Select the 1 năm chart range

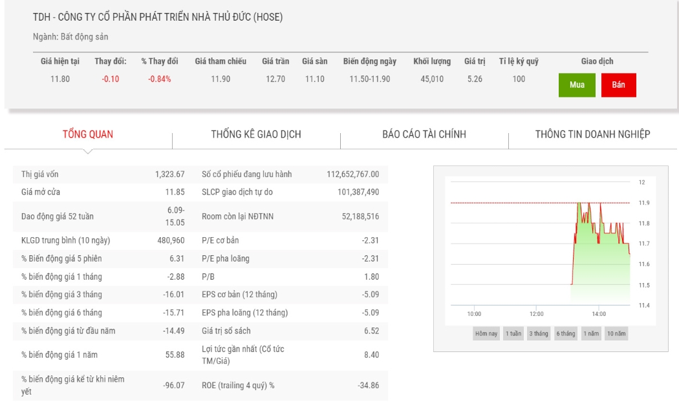pos(590,333)
